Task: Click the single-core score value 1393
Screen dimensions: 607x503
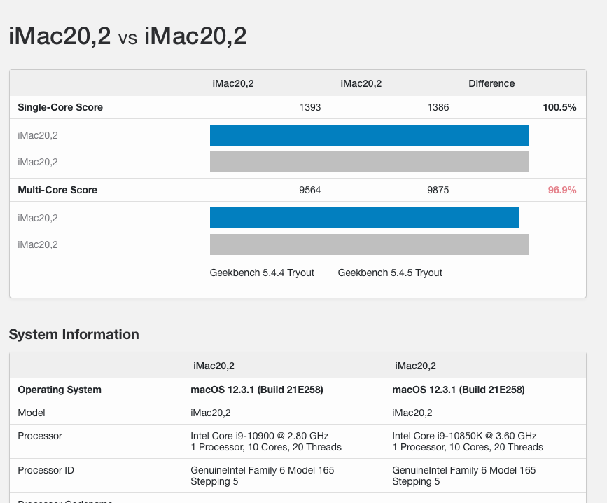Action: tap(310, 107)
